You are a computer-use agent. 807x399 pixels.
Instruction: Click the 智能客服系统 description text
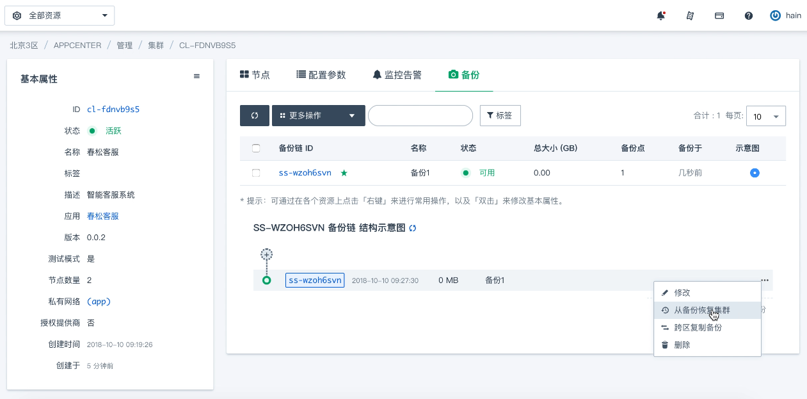[x=111, y=195]
